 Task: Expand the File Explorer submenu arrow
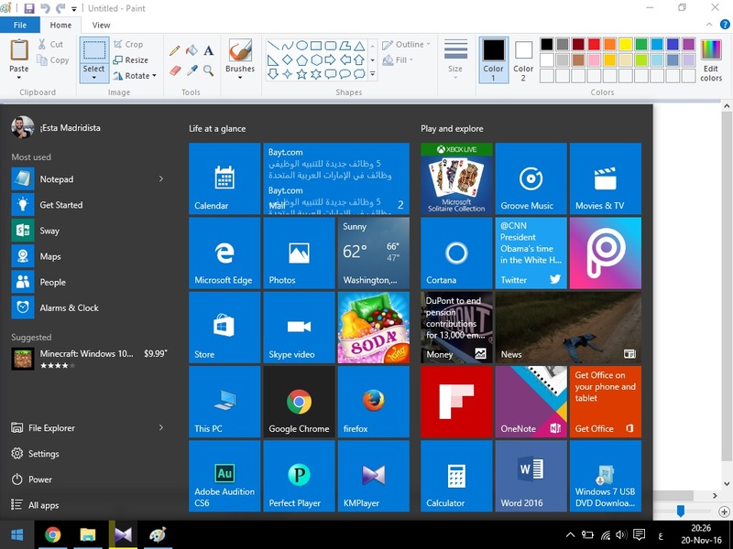161,427
